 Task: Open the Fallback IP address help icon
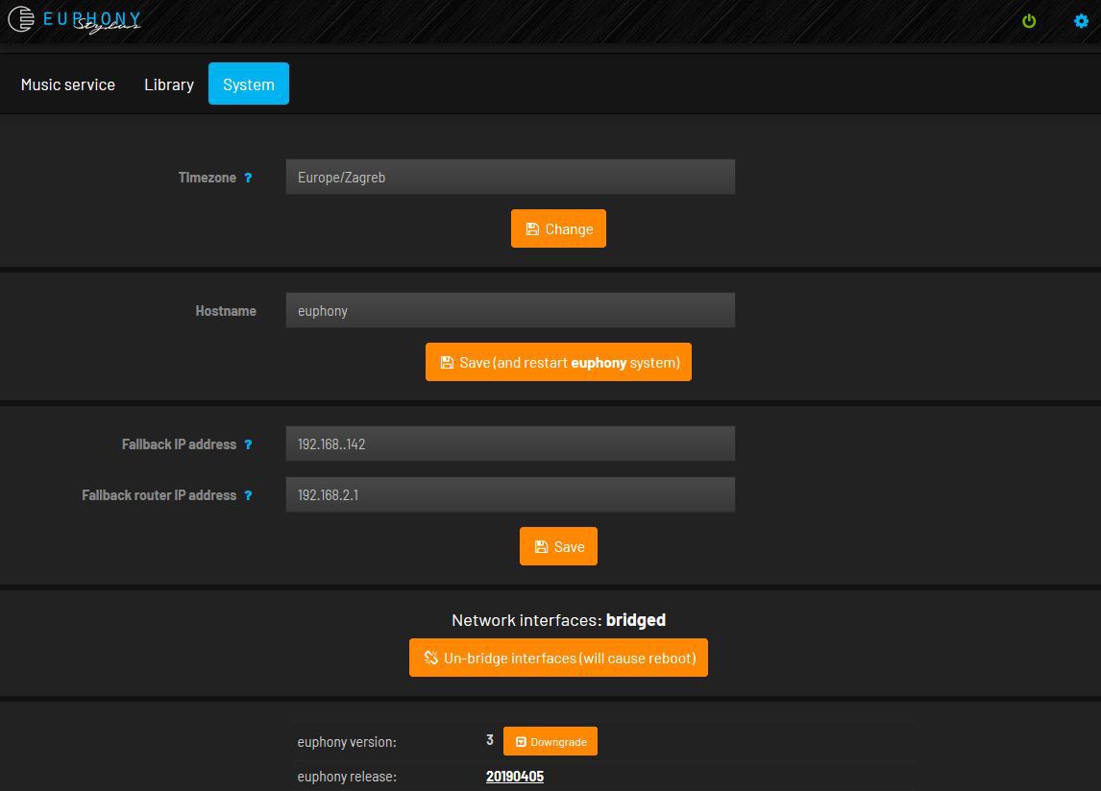click(x=248, y=444)
